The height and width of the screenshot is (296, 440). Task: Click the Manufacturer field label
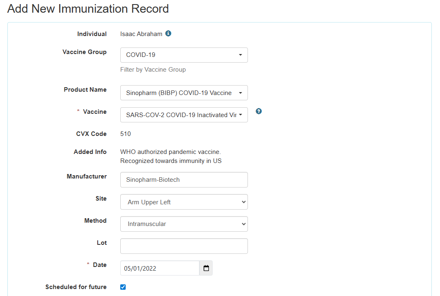(87, 176)
